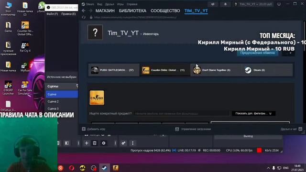Open Steam announcements via the megaphone icon

[x=213, y=4]
